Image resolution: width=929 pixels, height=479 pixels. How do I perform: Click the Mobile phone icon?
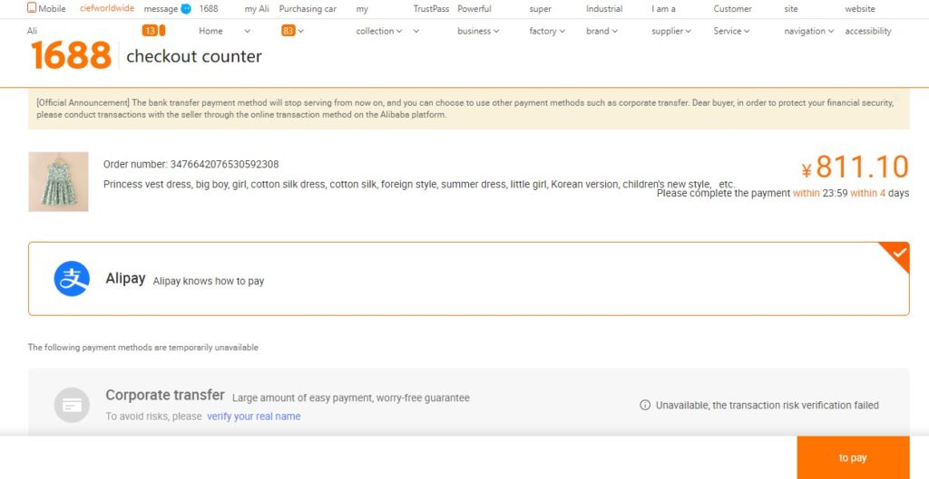pos(32,9)
